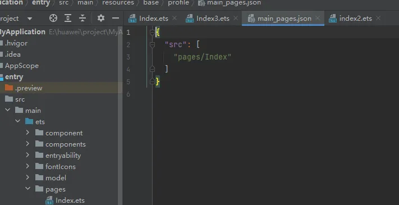
Task: Close the main_pages.json tab
Action: pos(317,18)
